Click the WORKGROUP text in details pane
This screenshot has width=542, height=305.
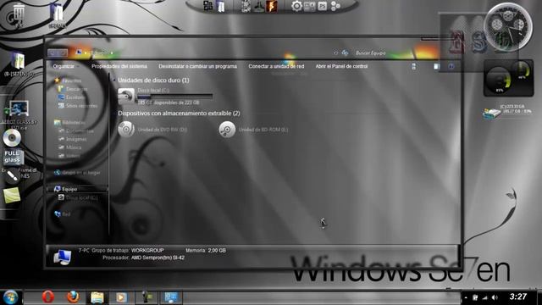pos(147,251)
